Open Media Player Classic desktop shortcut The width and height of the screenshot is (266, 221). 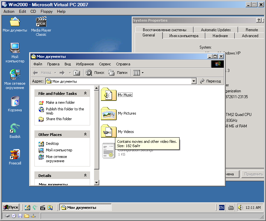point(41,26)
